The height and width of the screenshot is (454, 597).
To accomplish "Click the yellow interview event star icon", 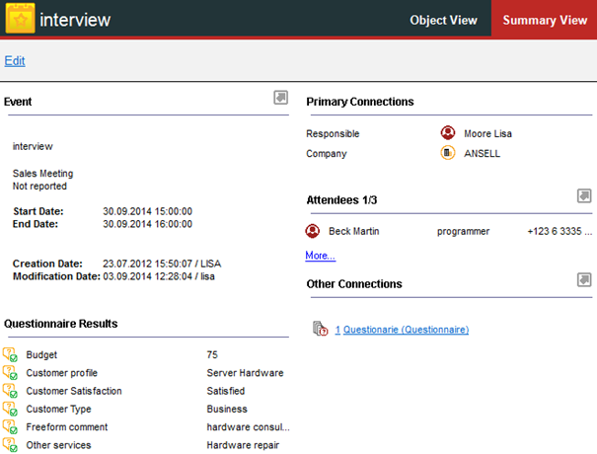I will point(20,18).
